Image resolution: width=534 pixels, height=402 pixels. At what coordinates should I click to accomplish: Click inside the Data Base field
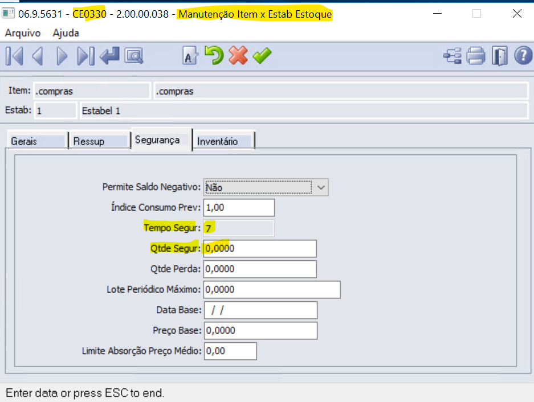point(260,310)
